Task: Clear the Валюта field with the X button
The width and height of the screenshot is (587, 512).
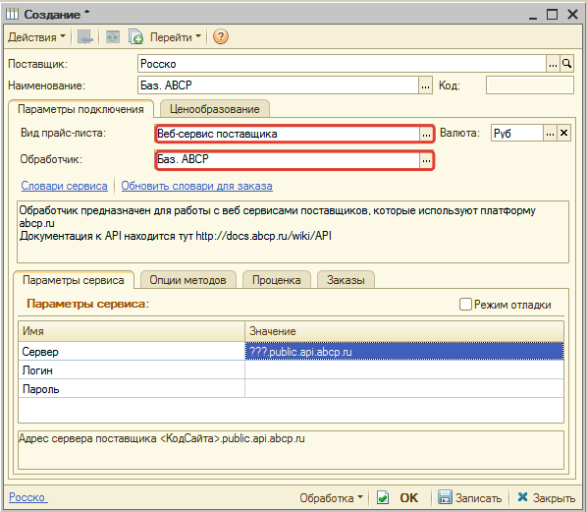Action: [563, 133]
